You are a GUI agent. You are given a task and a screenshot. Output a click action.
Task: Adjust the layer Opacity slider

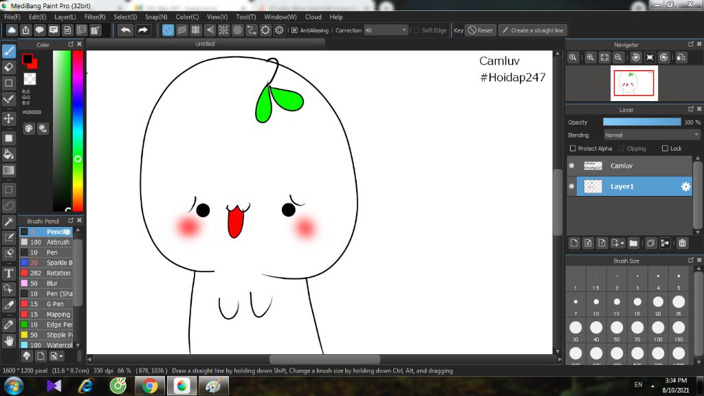tap(642, 122)
